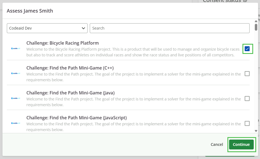This screenshot has height=159, width=260.
Task: Click the Codeaid logo beside Bicycle Racing Platform
Action: coord(16,49)
